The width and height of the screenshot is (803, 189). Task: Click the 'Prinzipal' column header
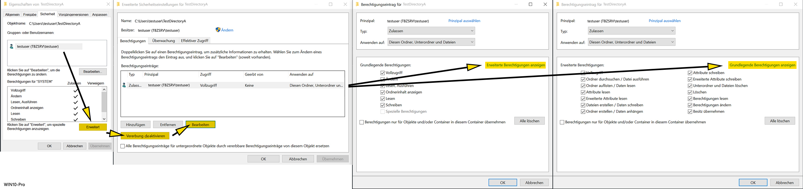(x=152, y=74)
